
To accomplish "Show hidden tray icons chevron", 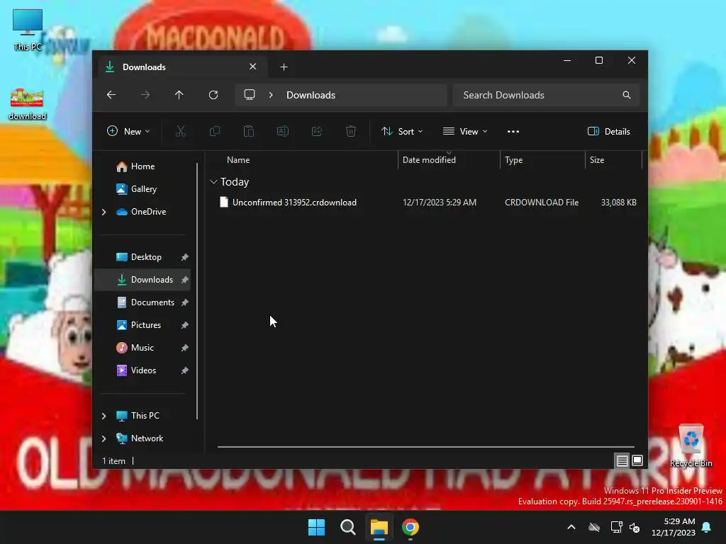I will pyautogui.click(x=571, y=527).
